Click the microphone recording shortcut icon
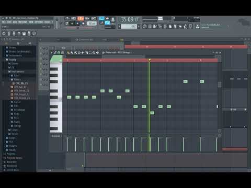Viewport: 251px width, 188px height. tap(14, 33)
